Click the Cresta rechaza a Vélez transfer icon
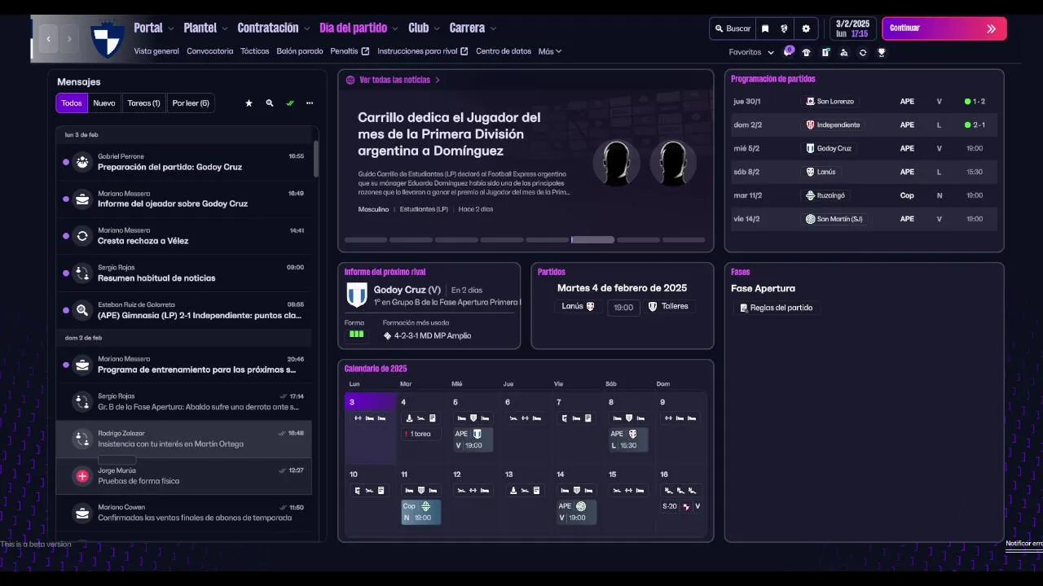 pyautogui.click(x=82, y=236)
